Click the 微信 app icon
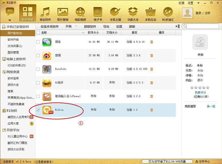This screenshot has width=222, height=164. point(47,42)
